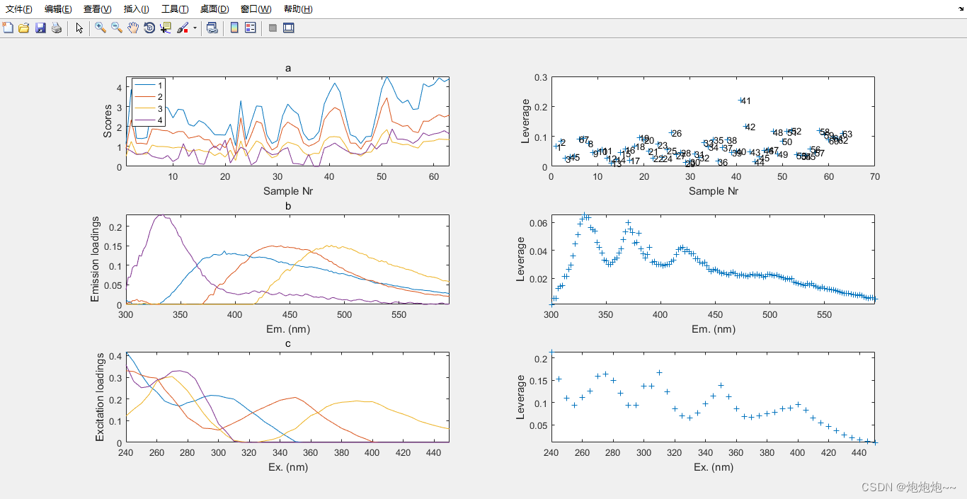This screenshot has width=967, height=499.
Task: Enable the Rotate 3D tool
Action: pos(149,28)
